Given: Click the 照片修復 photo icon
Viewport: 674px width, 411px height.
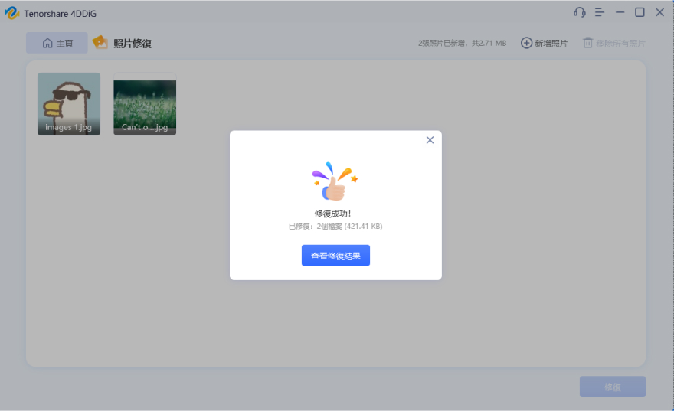Looking at the screenshot, I should pyautogui.click(x=100, y=43).
